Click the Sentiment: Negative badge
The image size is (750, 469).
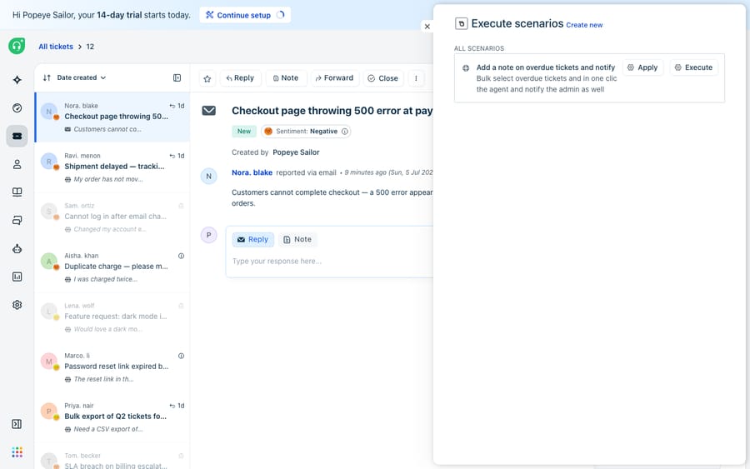point(306,132)
